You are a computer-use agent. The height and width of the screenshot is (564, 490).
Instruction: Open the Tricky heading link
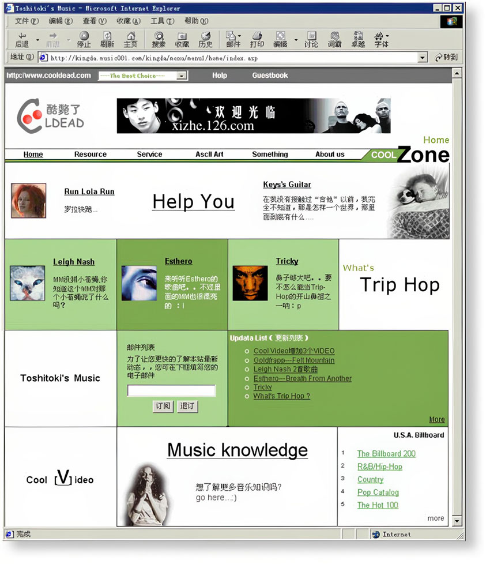pyautogui.click(x=287, y=261)
